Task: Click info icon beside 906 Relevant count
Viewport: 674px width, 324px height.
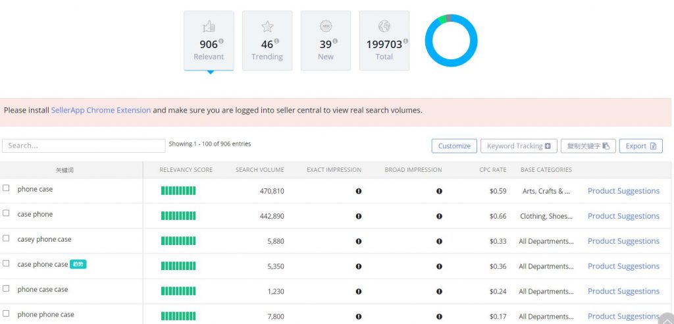Action: coord(221,41)
